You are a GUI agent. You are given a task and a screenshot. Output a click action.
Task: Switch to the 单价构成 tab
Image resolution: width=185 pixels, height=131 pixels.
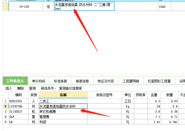38,81
